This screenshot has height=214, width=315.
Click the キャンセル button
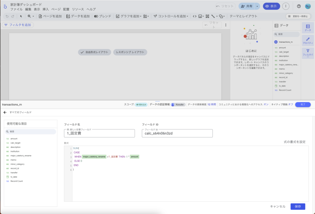(277, 207)
